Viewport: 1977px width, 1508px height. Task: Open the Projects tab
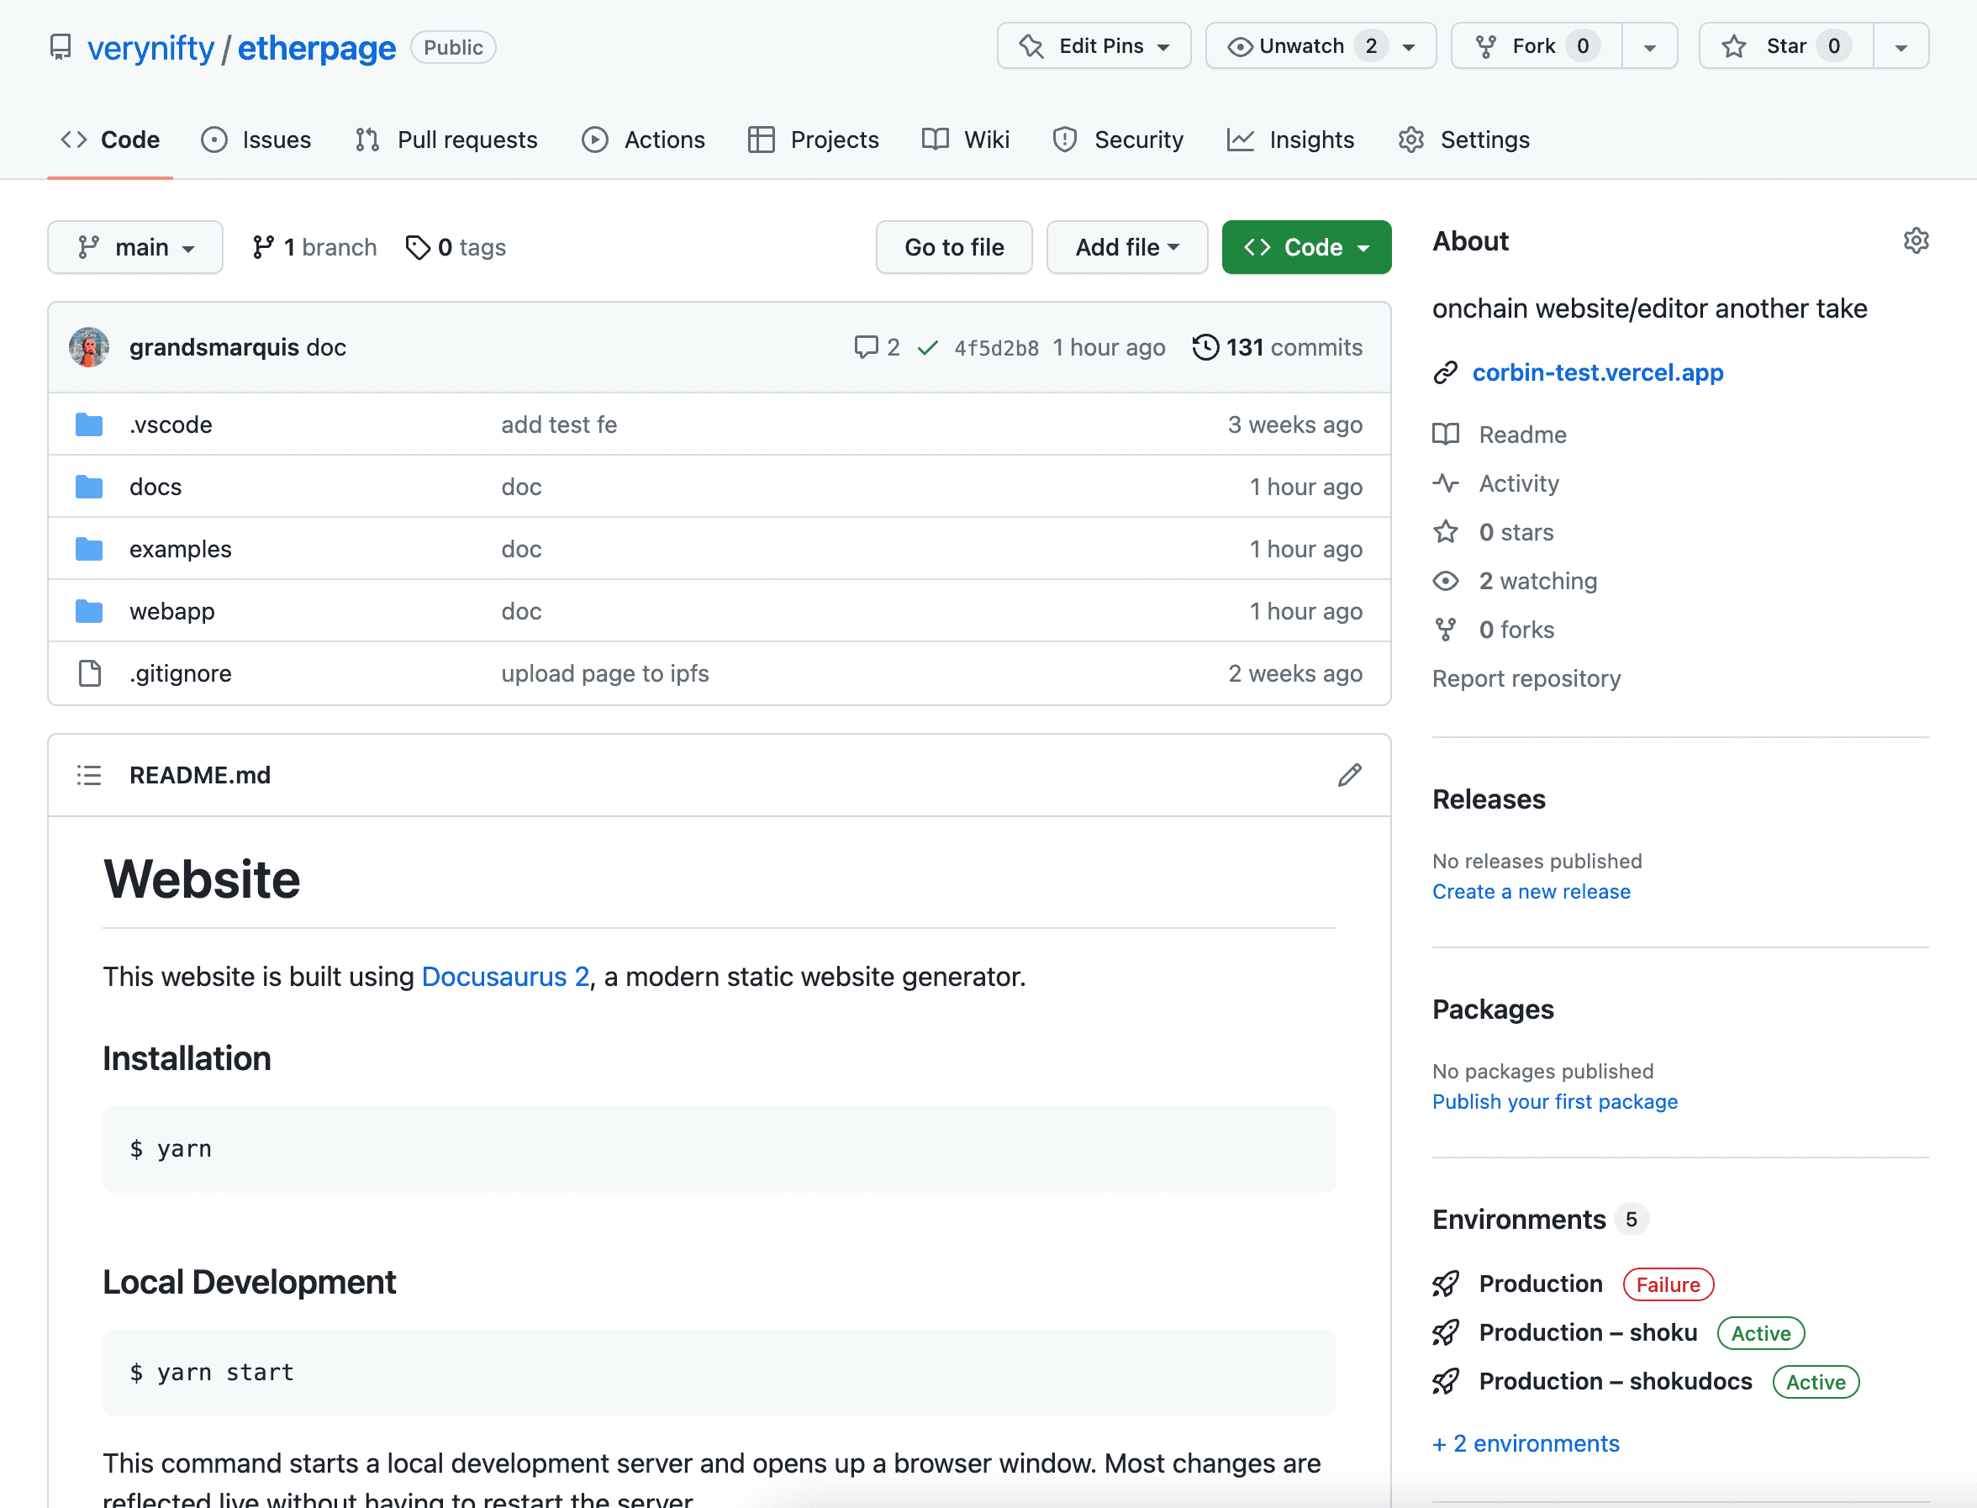[813, 140]
